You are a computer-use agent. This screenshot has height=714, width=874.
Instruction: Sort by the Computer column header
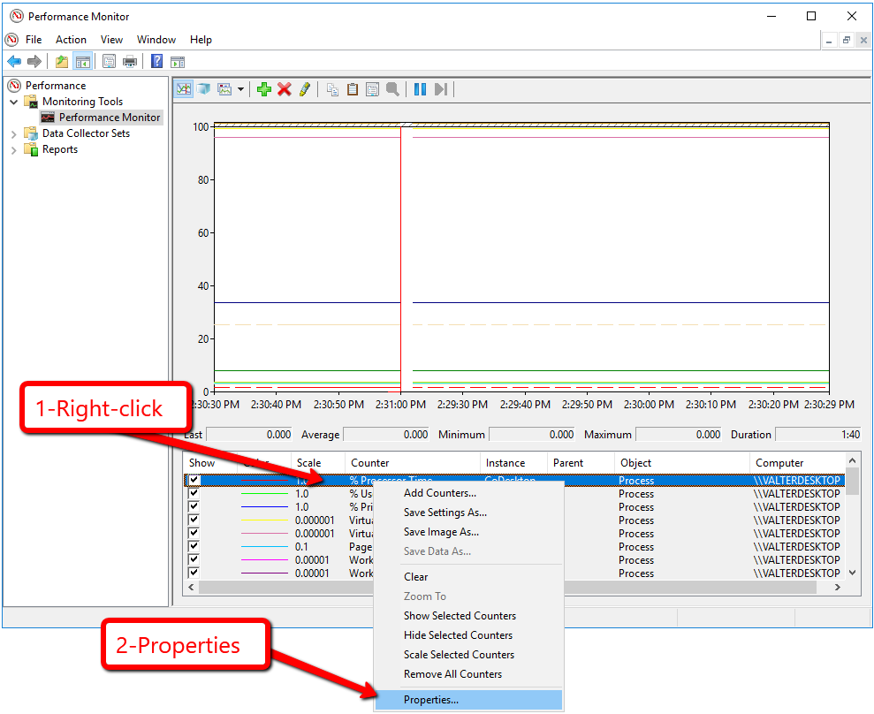point(798,463)
